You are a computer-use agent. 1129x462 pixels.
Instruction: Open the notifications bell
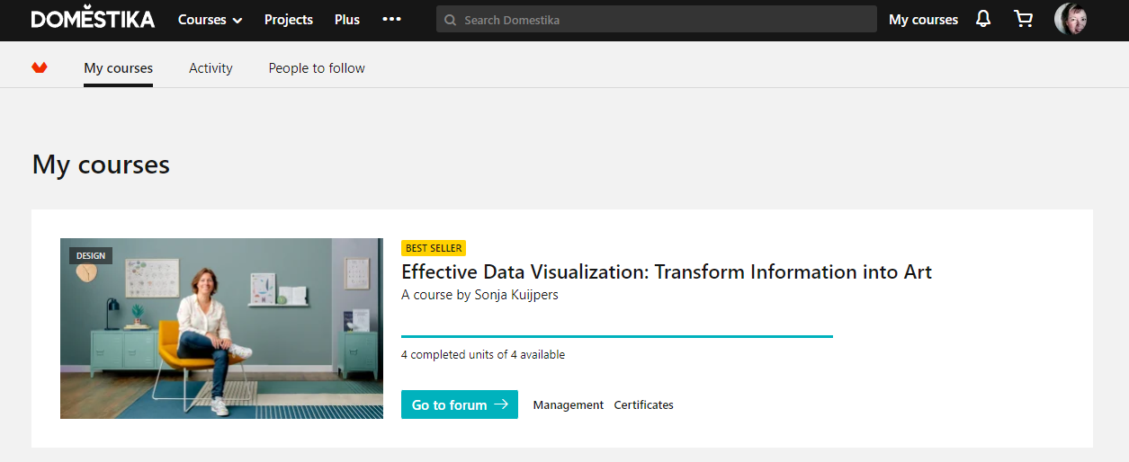point(983,19)
